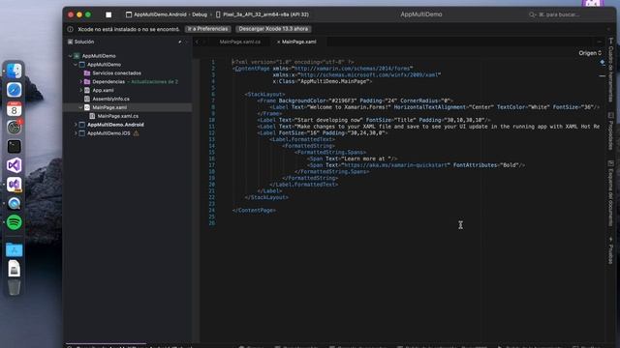Click the Ir a Preferencias button
This screenshot has width=620, height=348.
pos(207,29)
